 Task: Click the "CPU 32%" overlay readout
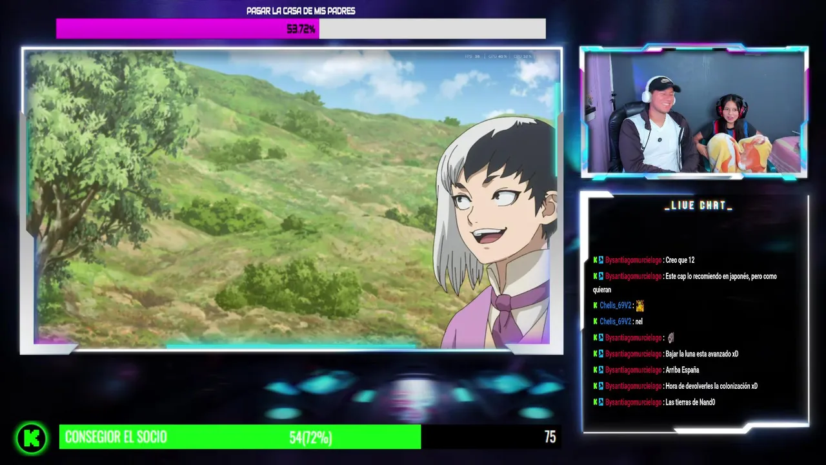pos(523,57)
